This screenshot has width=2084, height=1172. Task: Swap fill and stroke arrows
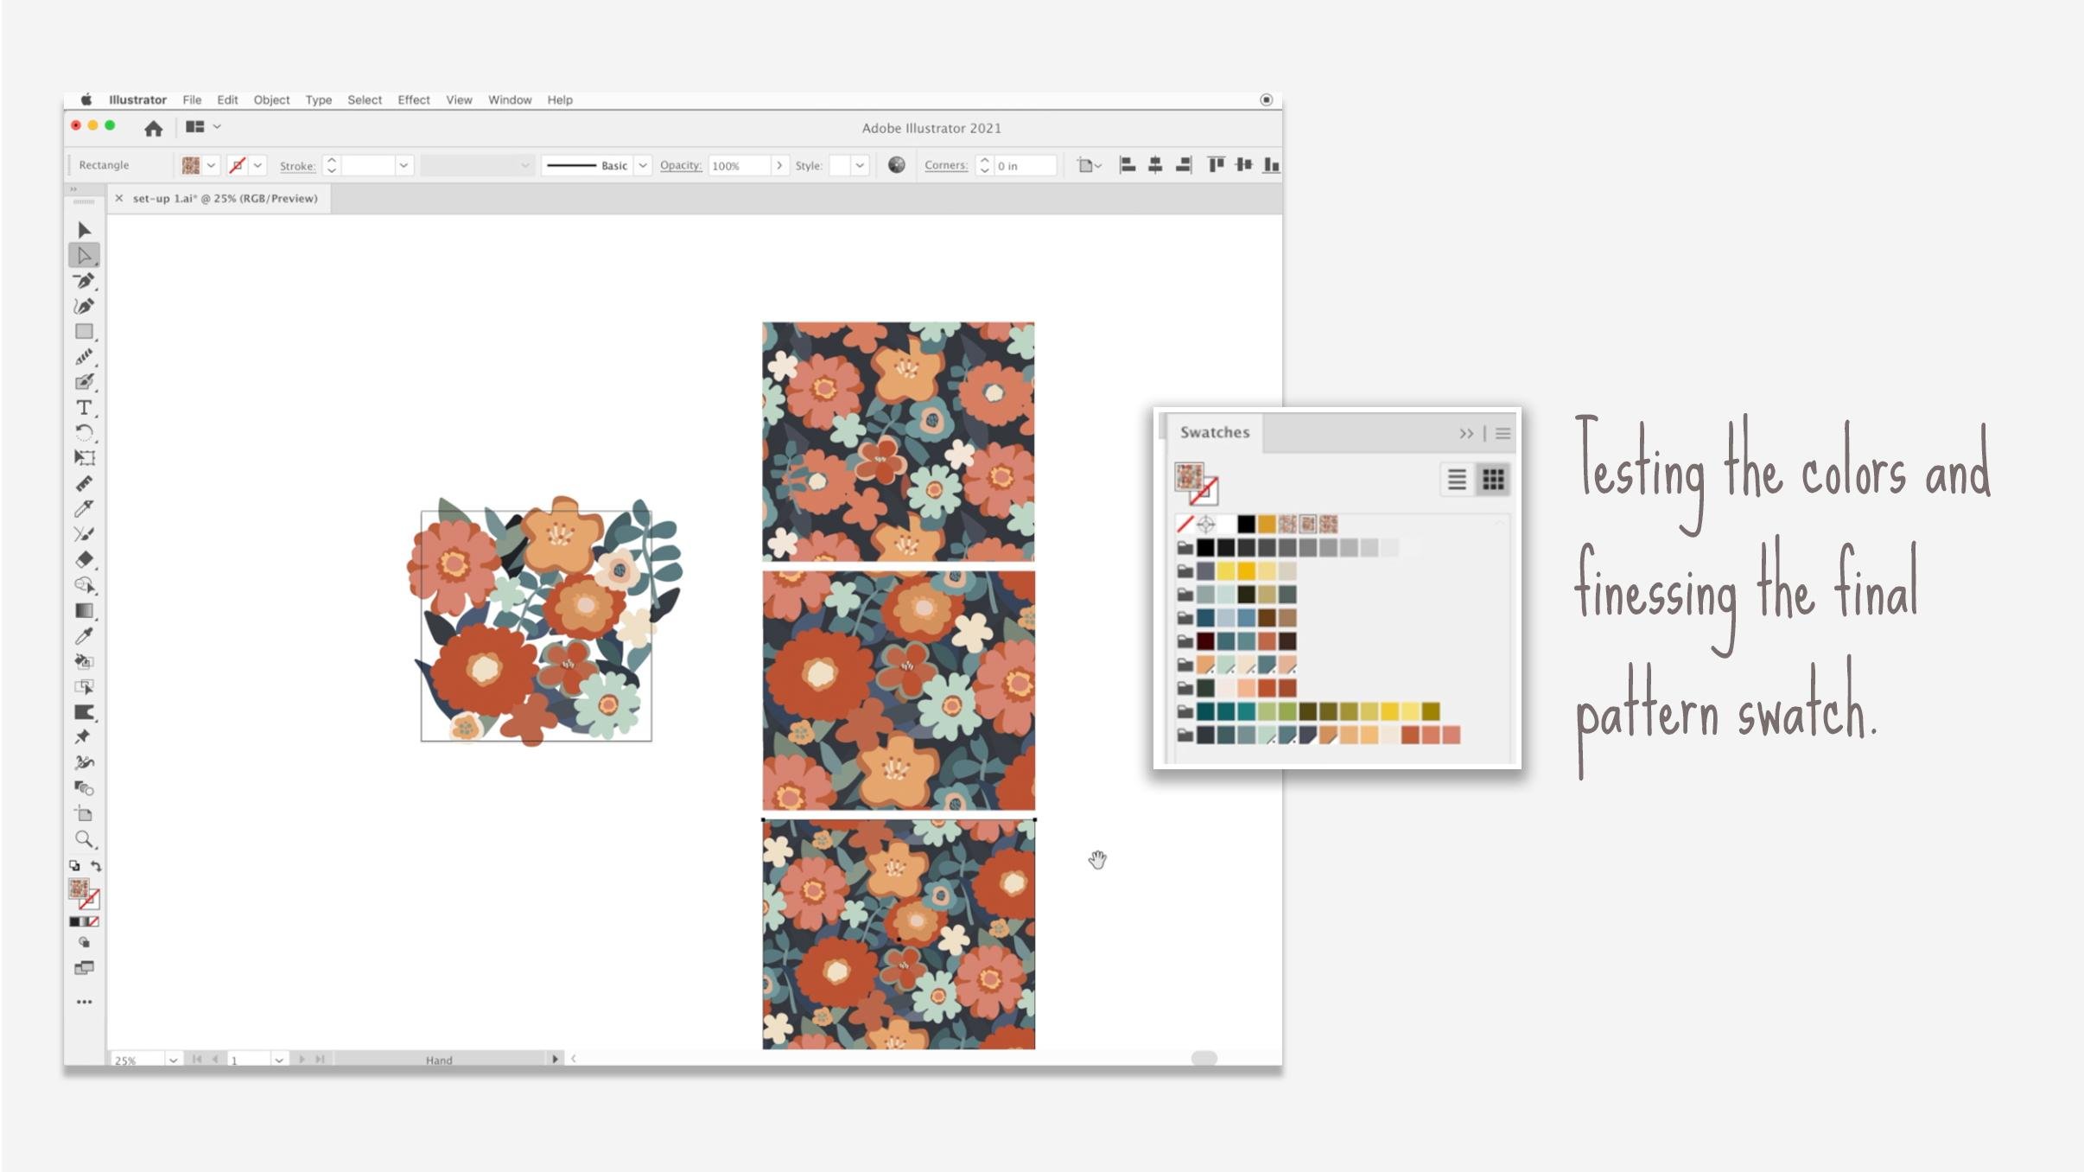click(x=96, y=866)
